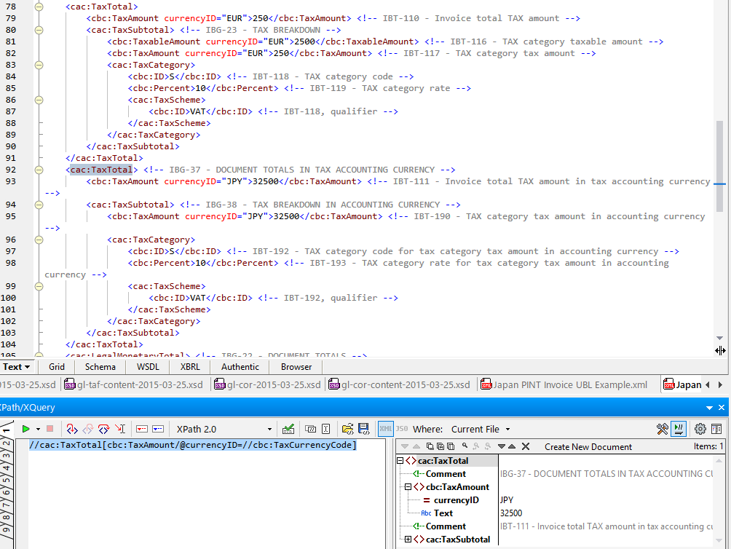
Task: Load XPath expression from file icon
Action: (x=348, y=429)
